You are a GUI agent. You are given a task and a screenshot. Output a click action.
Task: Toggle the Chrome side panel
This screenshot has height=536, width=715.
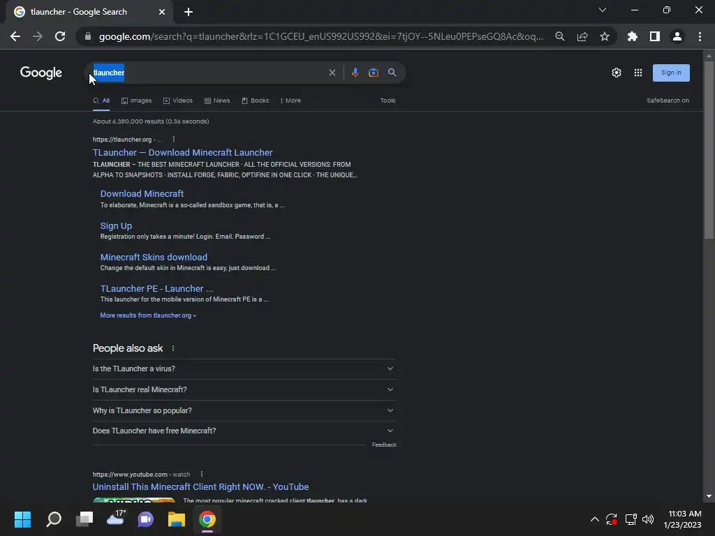[x=655, y=36]
